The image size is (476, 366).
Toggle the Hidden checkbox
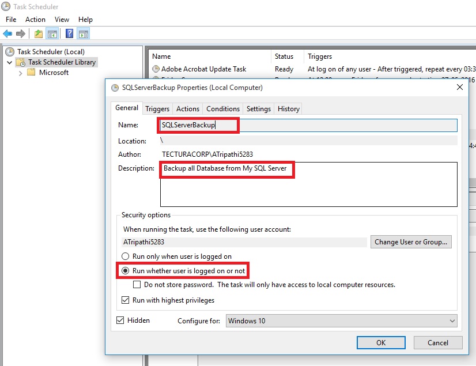point(120,320)
